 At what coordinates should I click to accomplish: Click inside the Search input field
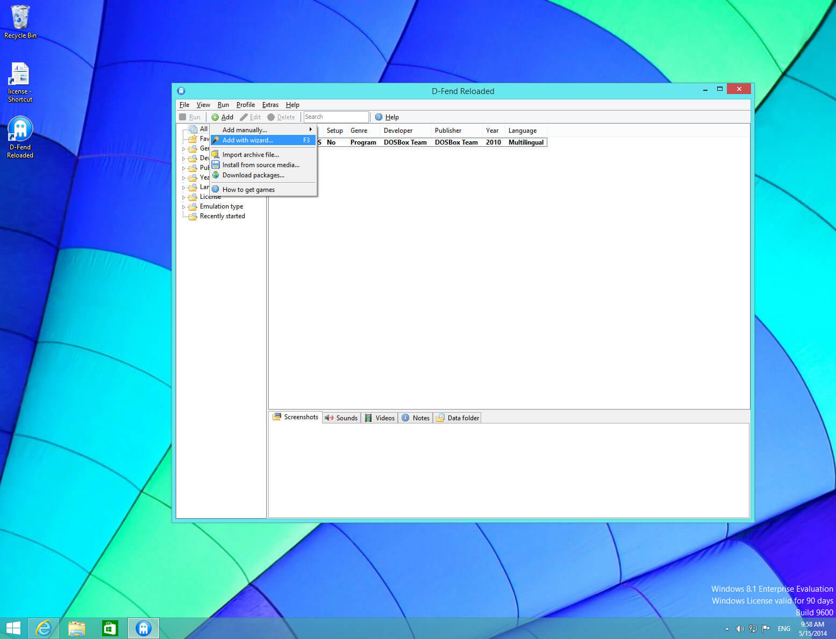click(335, 117)
